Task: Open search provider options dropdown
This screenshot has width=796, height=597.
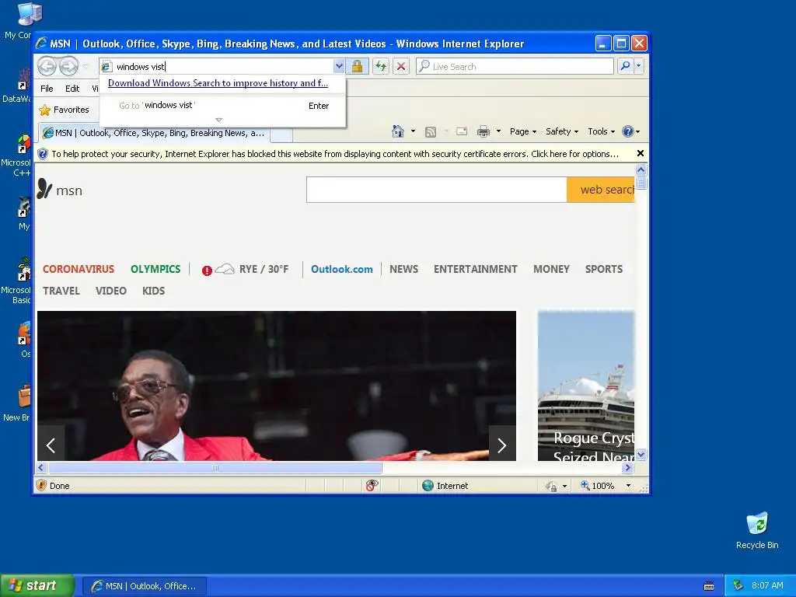Action: click(639, 66)
